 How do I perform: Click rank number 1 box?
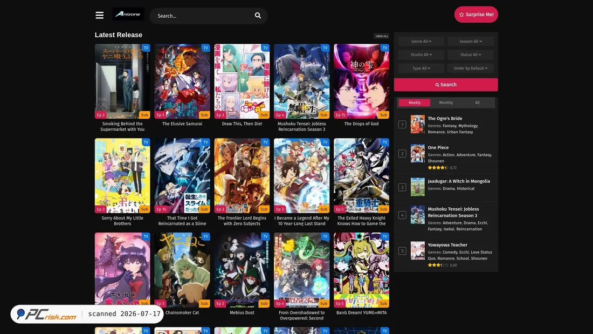402,125
